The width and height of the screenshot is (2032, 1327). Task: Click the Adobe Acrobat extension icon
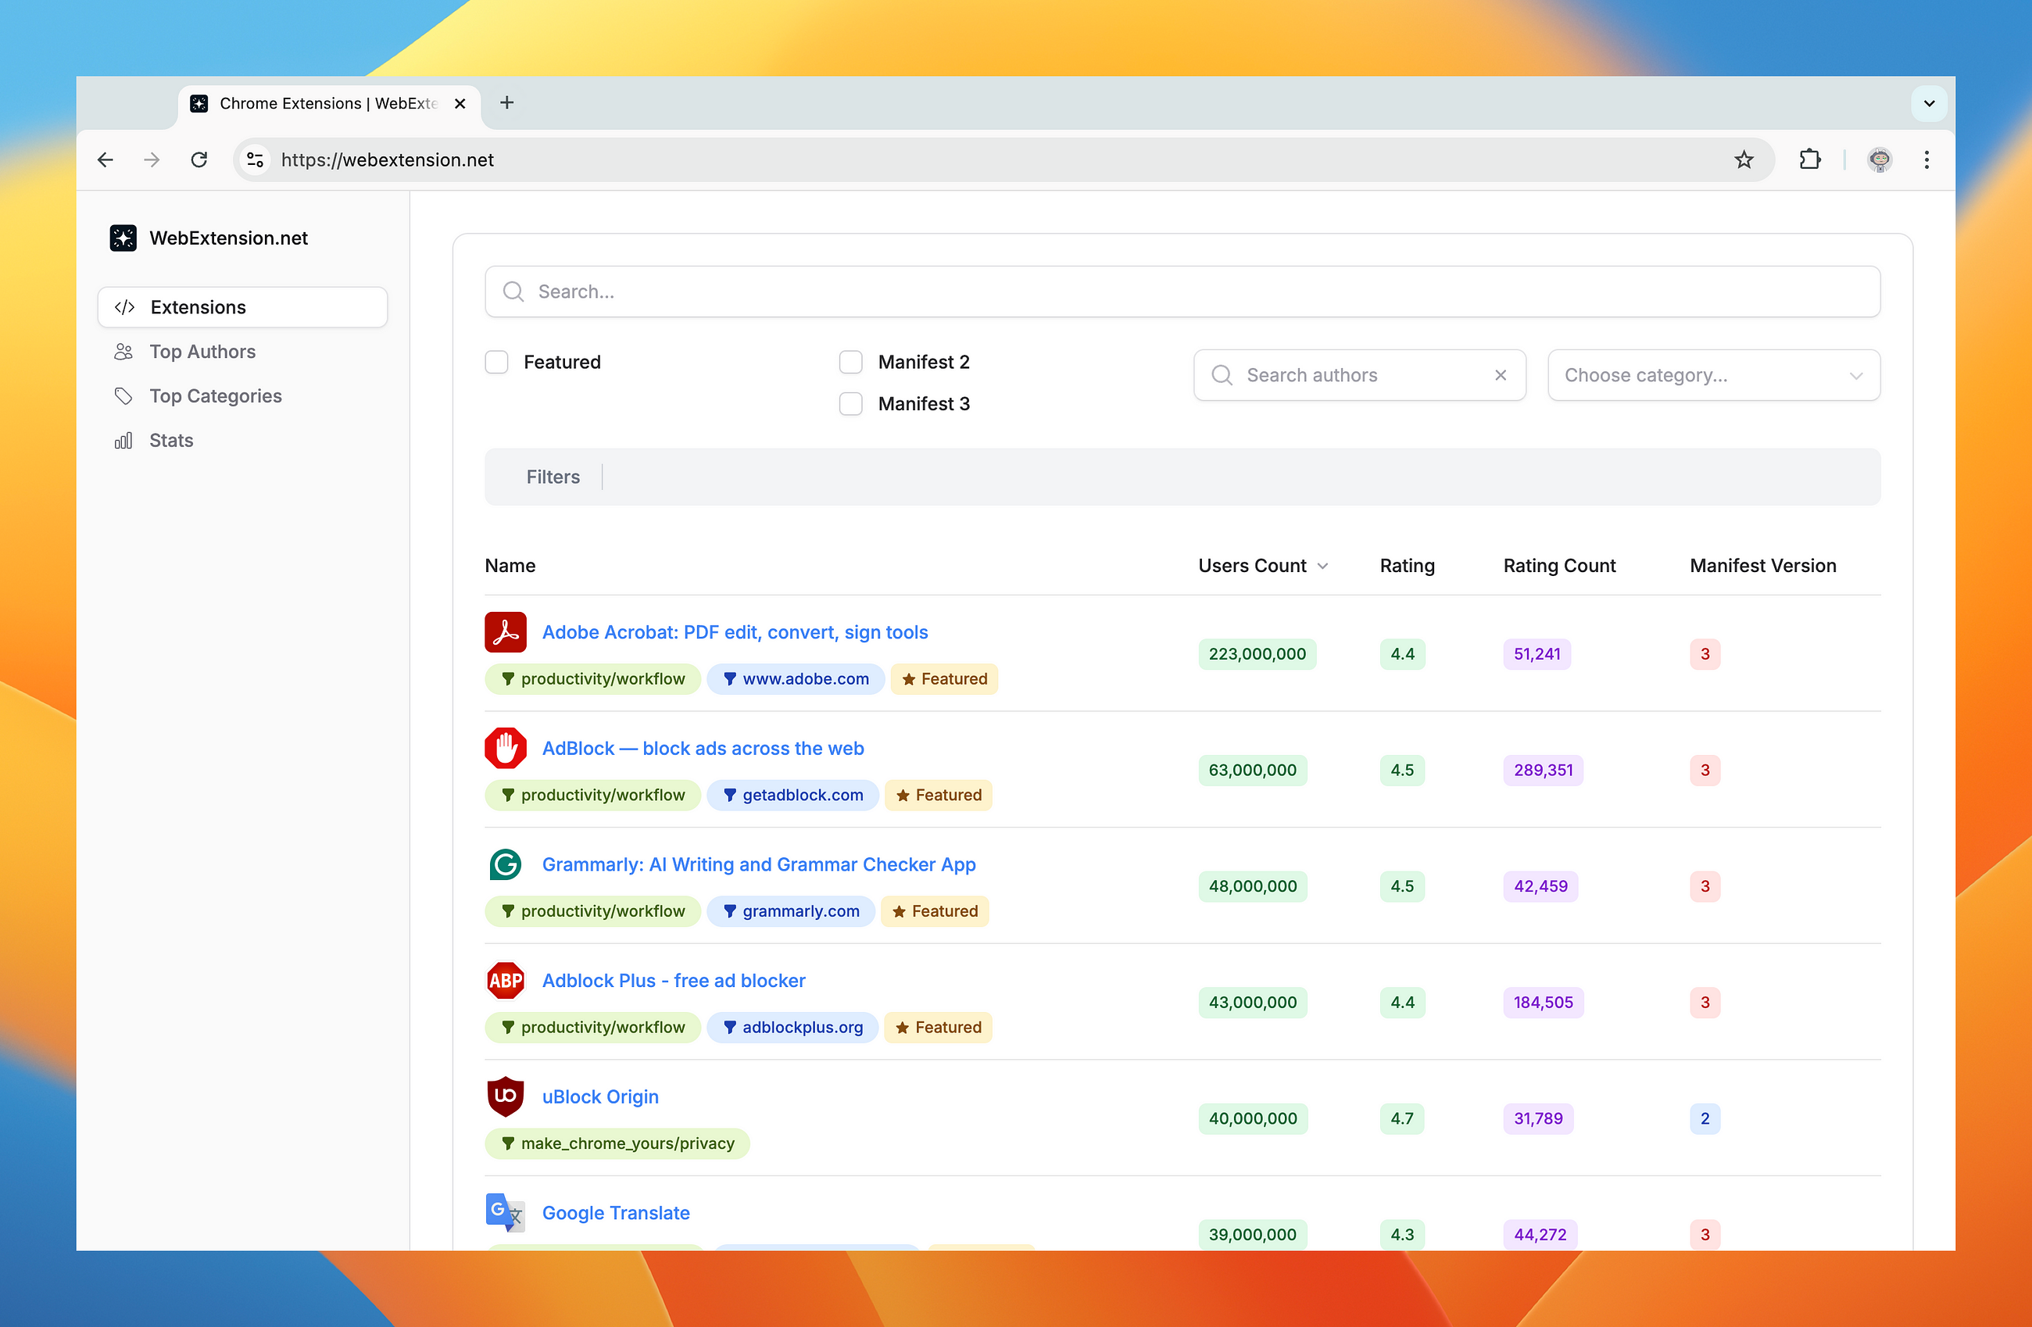point(506,632)
